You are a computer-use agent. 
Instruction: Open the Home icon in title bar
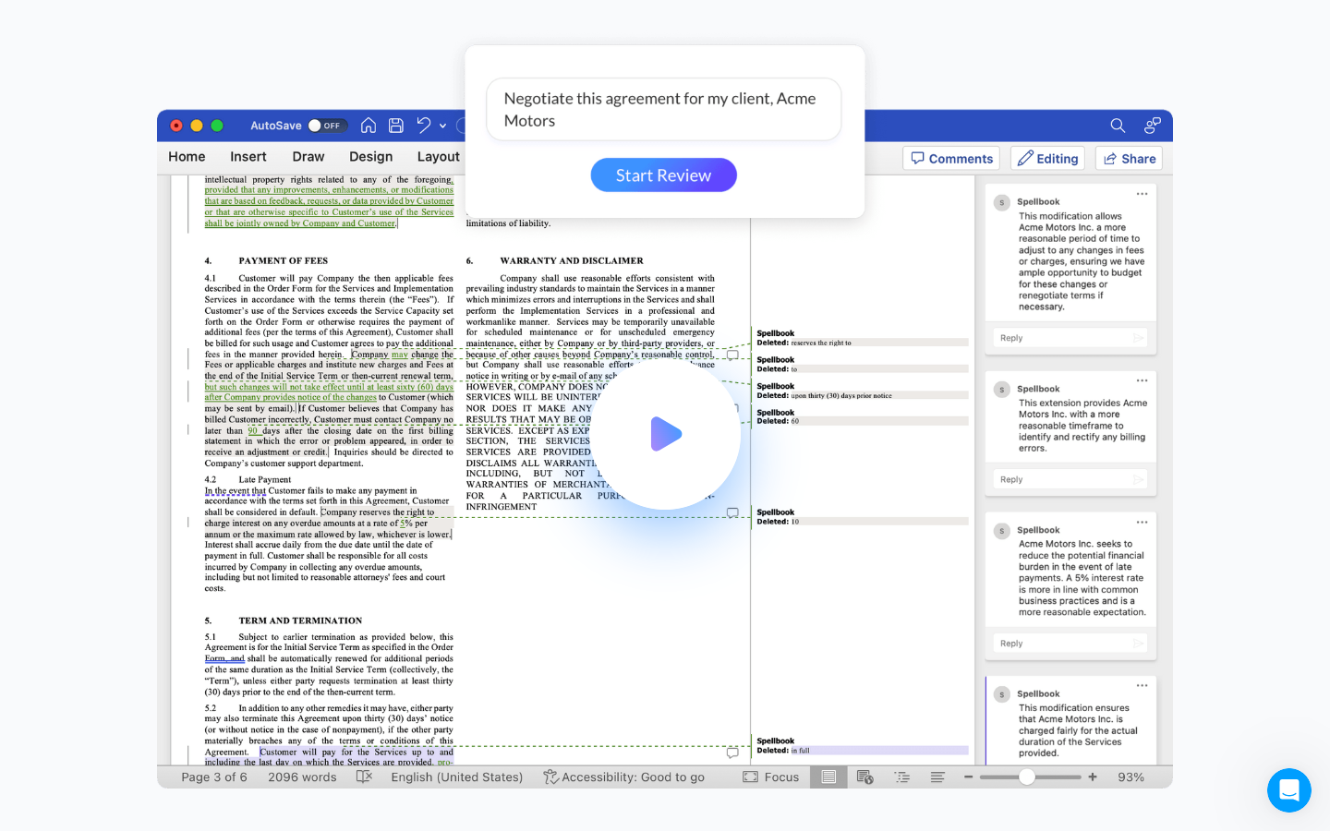click(369, 126)
